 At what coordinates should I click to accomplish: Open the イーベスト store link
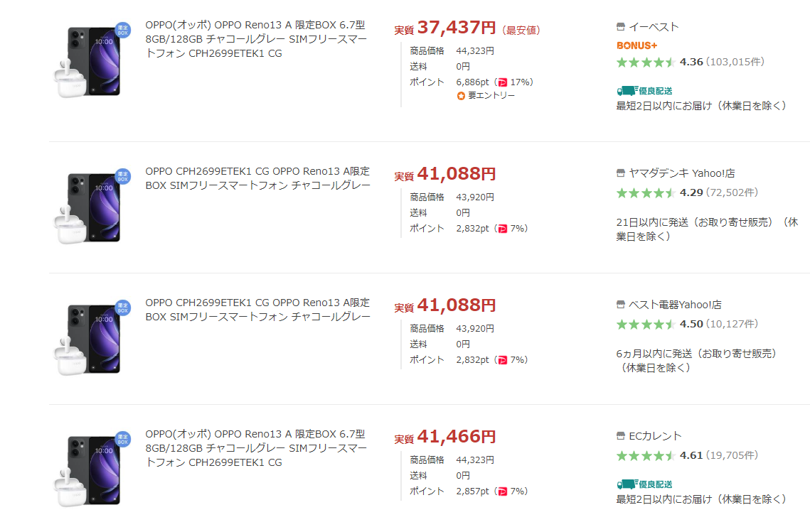(x=654, y=27)
